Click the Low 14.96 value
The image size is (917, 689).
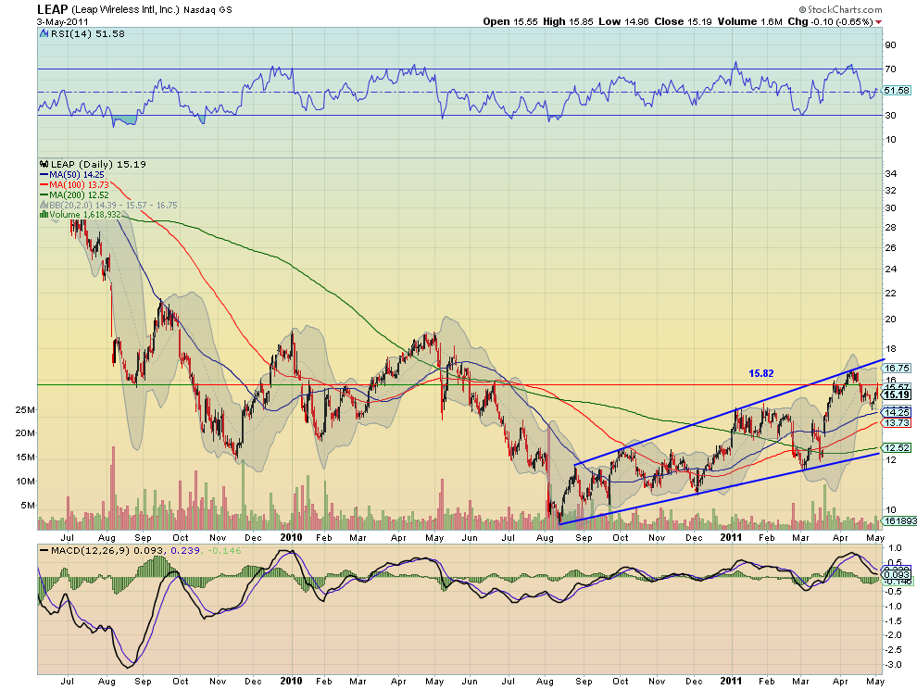tap(623, 21)
